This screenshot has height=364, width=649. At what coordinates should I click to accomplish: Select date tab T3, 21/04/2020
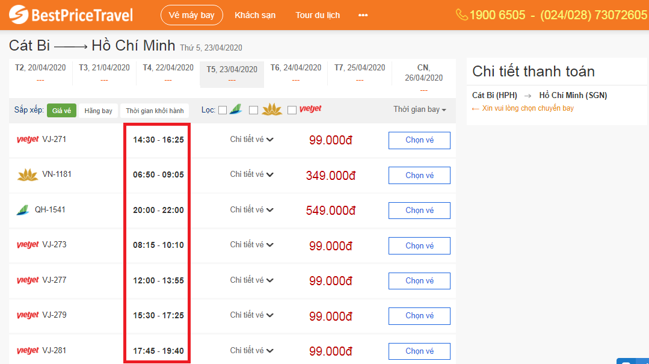click(x=104, y=72)
